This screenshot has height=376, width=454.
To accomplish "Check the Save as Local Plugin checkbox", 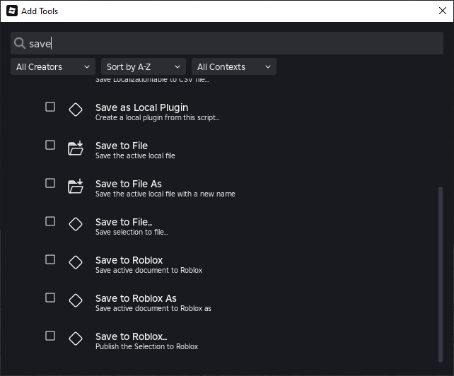I will (x=50, y=107).
